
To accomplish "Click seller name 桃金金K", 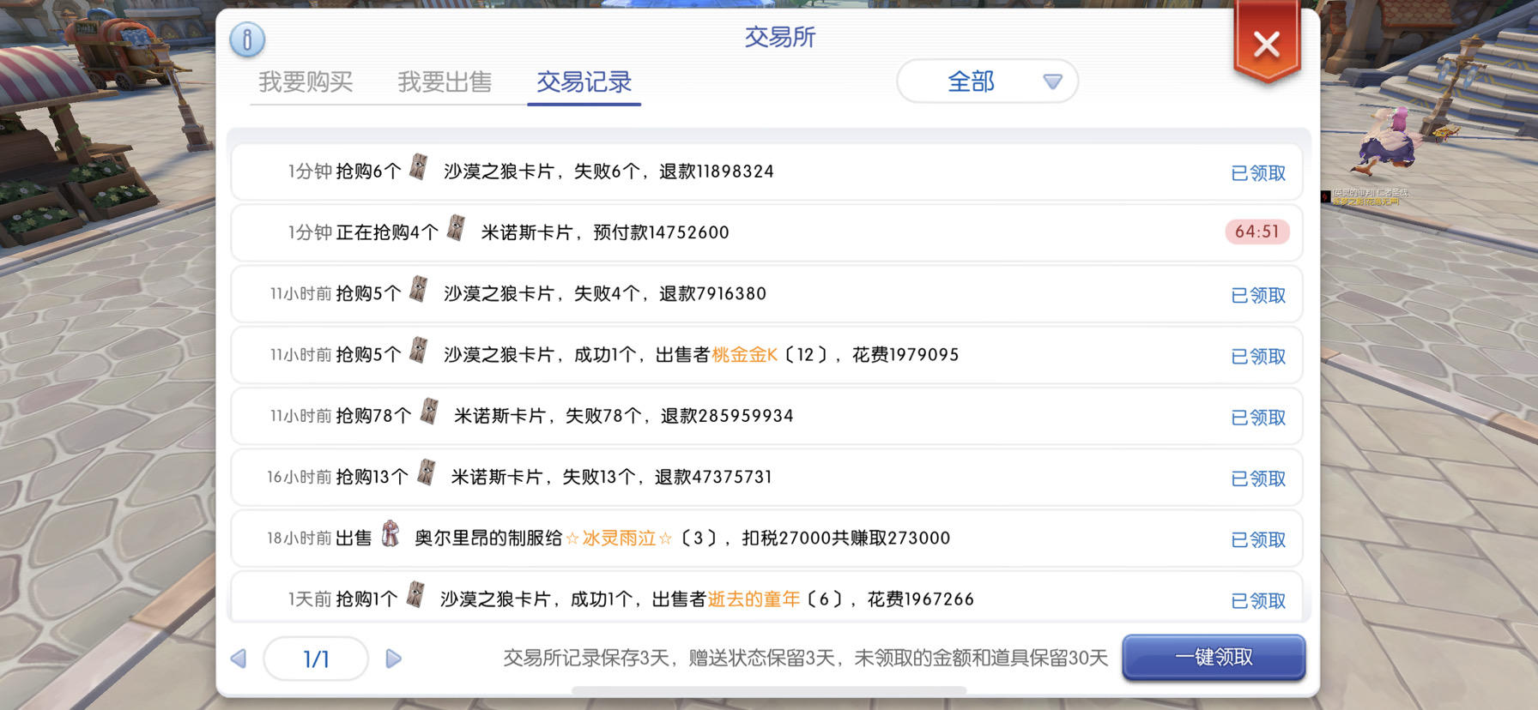I will coord(744,355).
